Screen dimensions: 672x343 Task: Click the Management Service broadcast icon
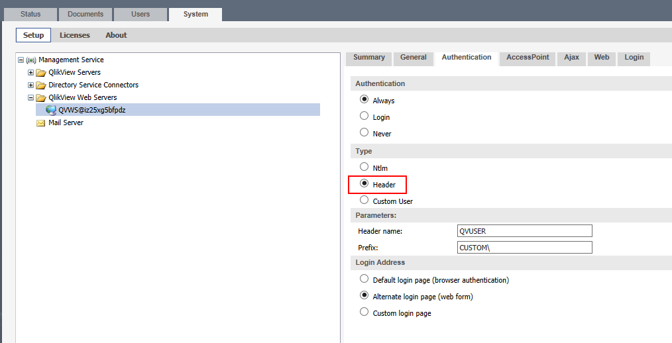pos(31,60)
